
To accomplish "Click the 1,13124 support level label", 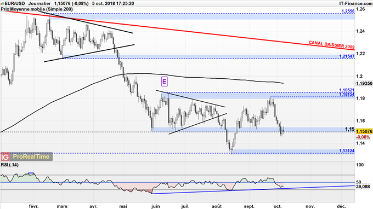I will point(347,151).
